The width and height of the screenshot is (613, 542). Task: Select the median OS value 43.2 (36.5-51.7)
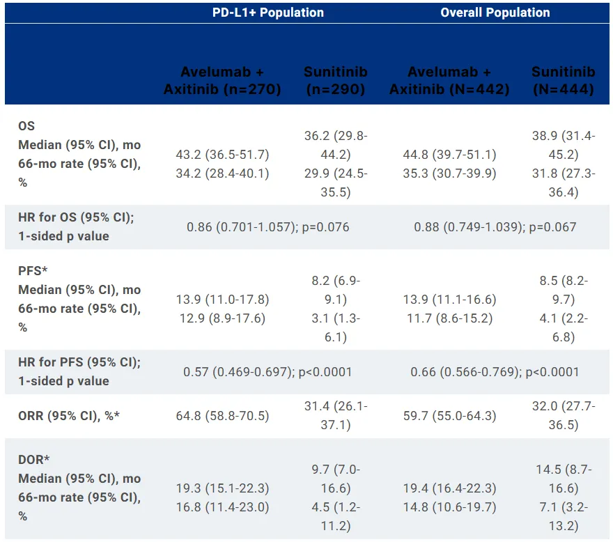pos(222,154)
